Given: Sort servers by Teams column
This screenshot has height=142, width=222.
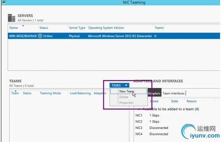Looking at the screenshot, I should pyautogui.click(x=159, y=28).
